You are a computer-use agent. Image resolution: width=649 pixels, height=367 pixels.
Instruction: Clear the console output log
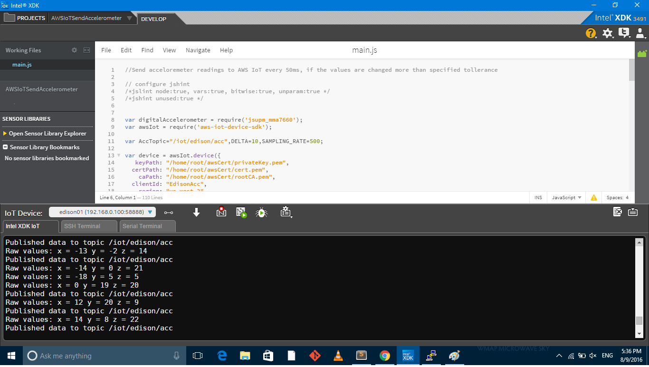[617, 212]
